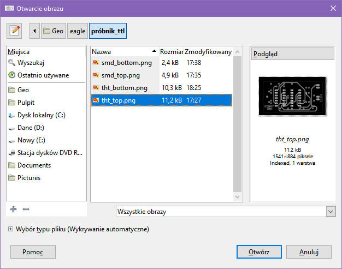The width and height of the screenshot is (342, 269).
Task: Select Dysk lokalny (C:) drive
Action: pos(42,115)
